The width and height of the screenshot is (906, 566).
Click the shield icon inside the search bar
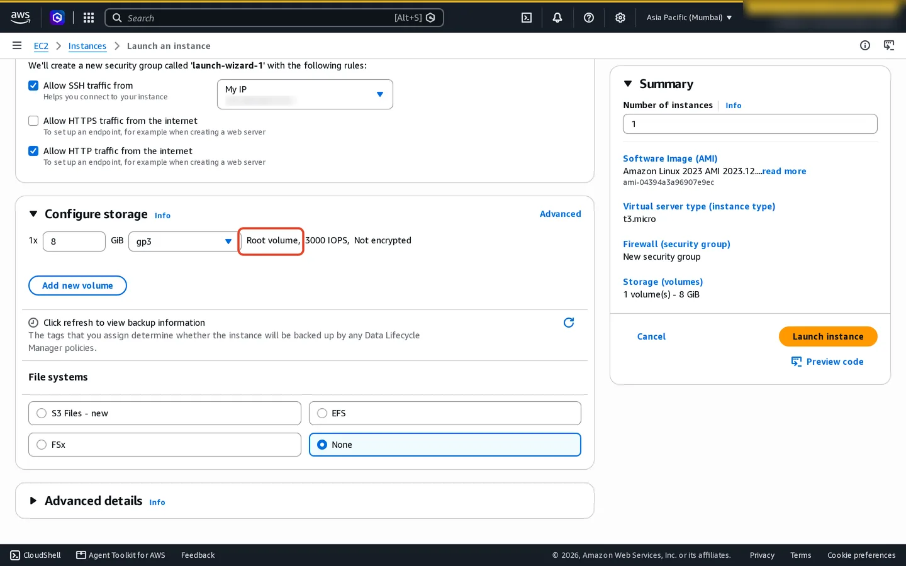click(x=431, y=18)
